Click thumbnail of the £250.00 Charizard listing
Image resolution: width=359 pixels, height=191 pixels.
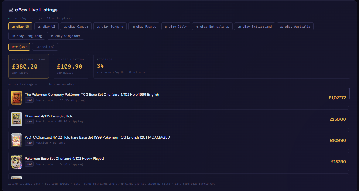click(x=16, y=119)
